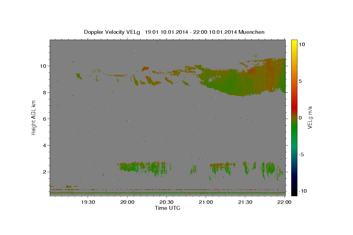Click the height tick label 4

[x=45, y=145]
